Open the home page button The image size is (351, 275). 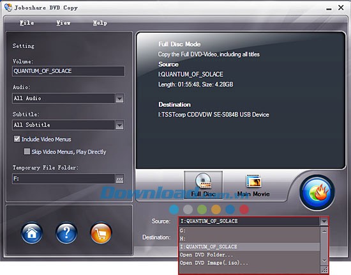pos(32,233)
